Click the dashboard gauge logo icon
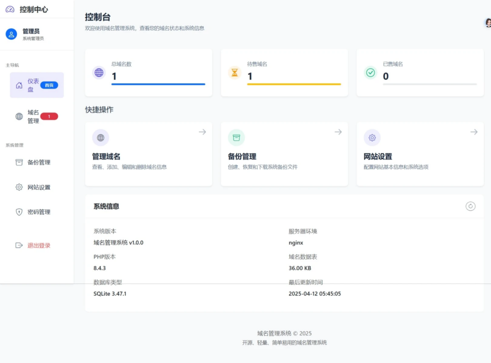491x363 pixels. click(10, 9)
